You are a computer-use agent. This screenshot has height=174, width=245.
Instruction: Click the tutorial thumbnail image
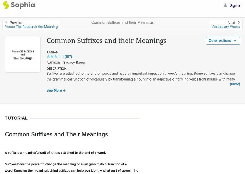pos(23,55)
